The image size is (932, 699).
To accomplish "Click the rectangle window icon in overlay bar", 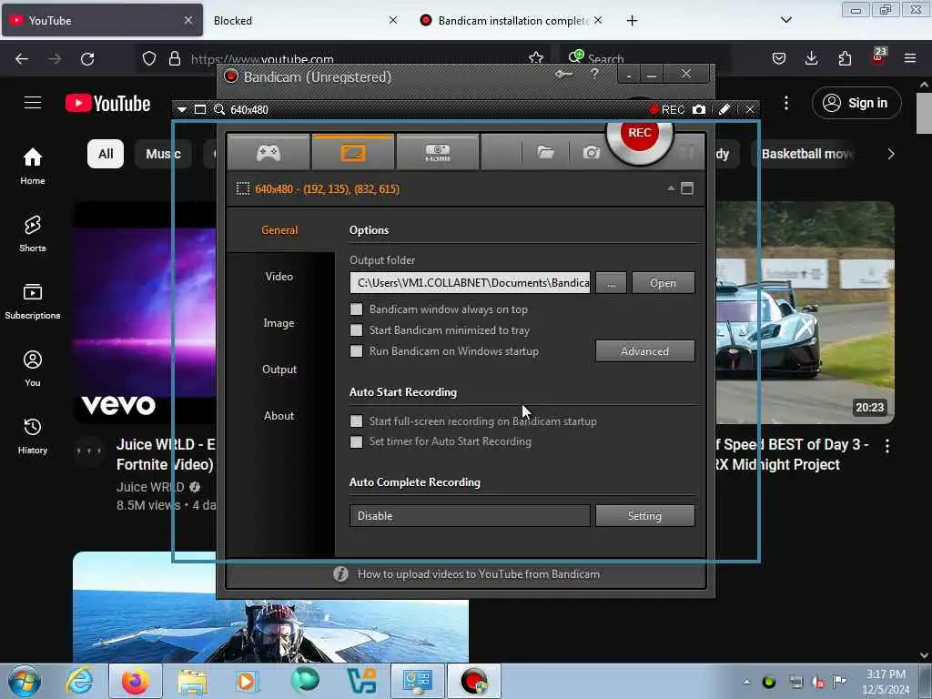I will pos(200,109).
